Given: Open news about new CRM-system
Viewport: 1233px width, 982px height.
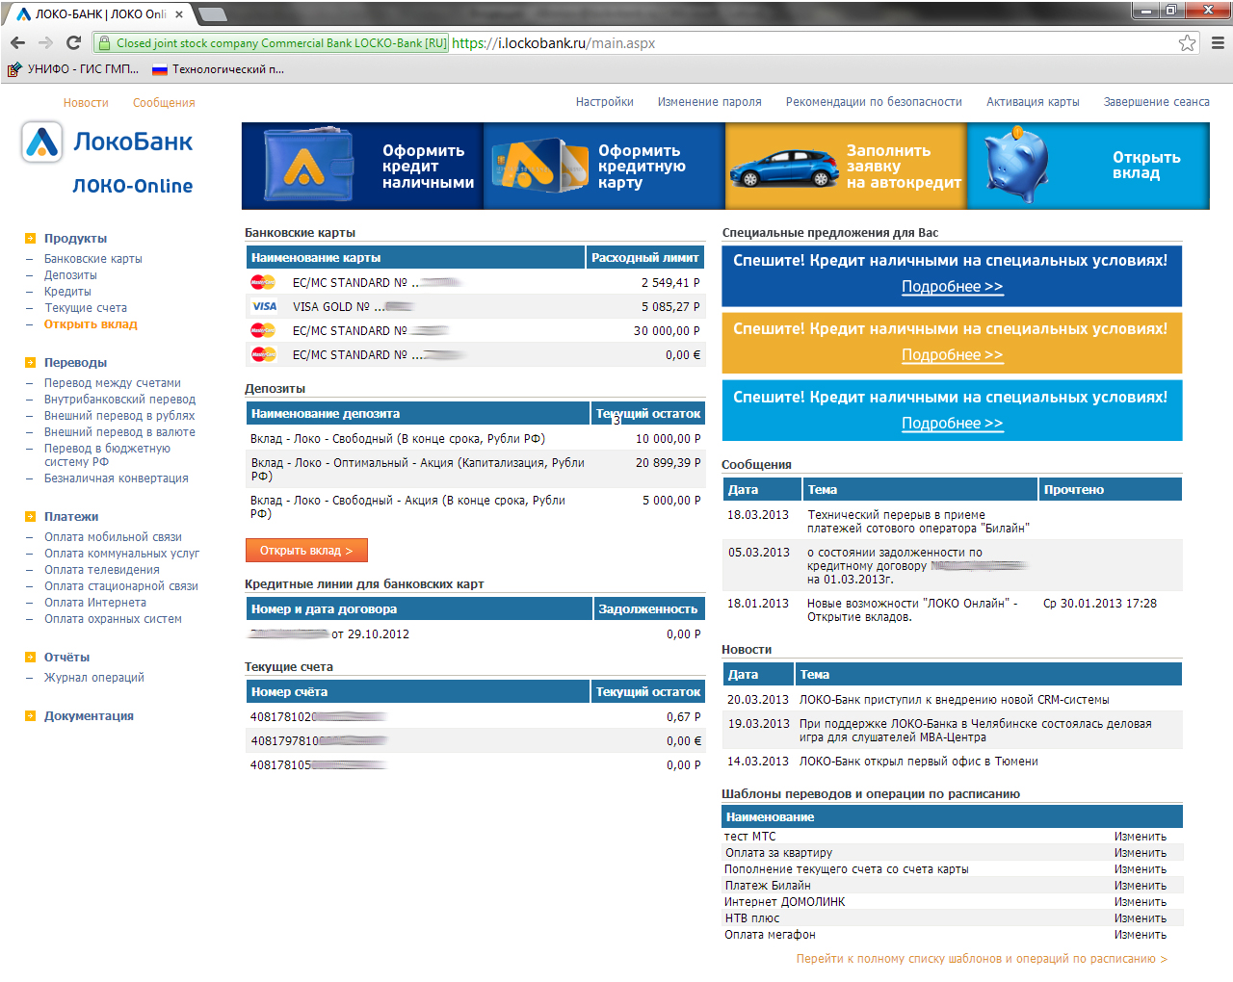Looking at the screenshot, I should [954, 700].
